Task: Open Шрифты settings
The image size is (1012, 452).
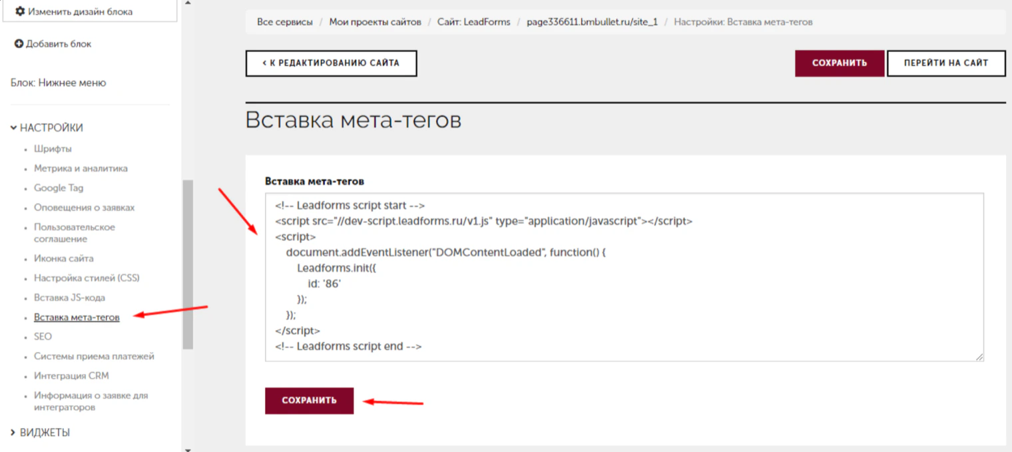Action: [53, 149]
